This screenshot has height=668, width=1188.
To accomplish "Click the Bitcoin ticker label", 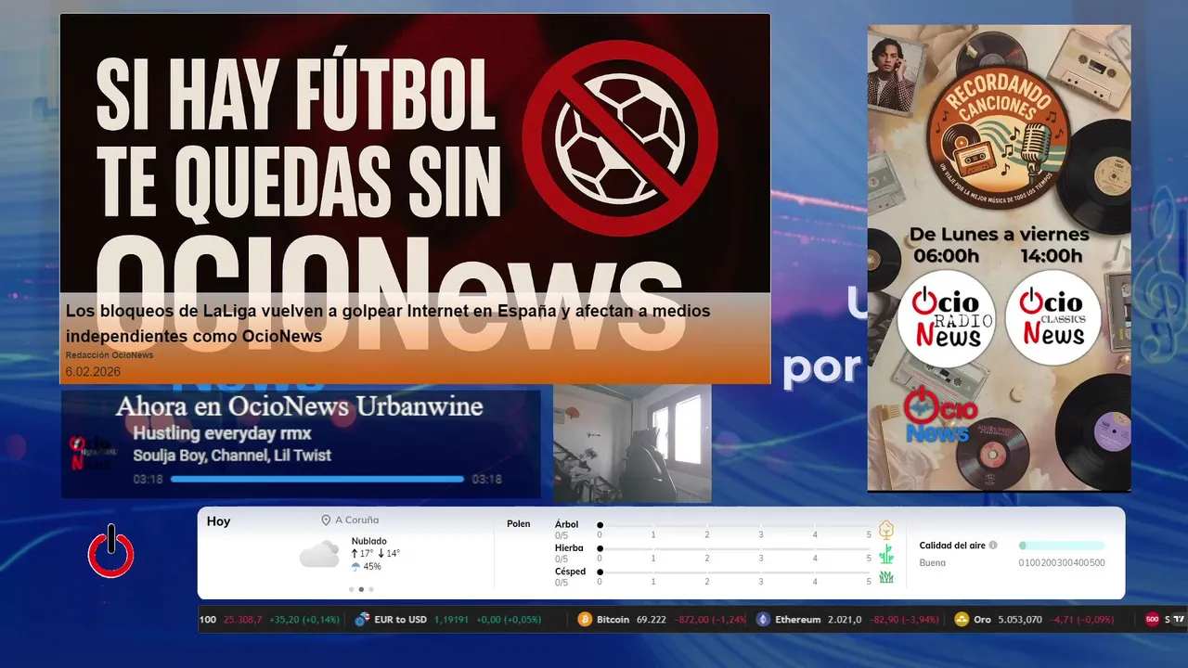I will pos(613,620).
